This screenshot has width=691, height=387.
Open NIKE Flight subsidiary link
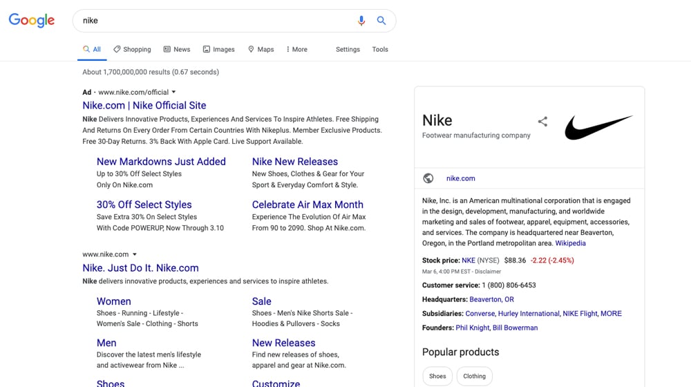tap(580, 313)
